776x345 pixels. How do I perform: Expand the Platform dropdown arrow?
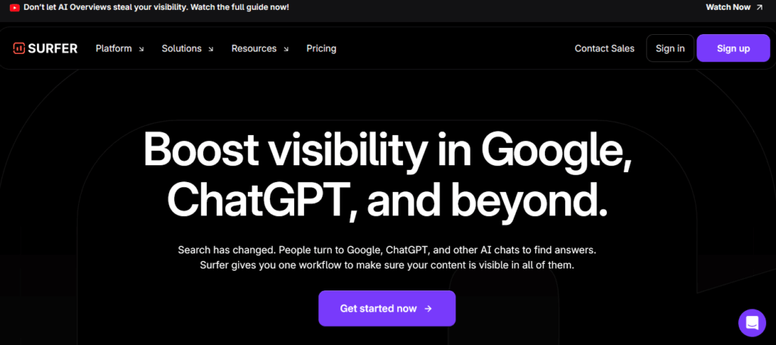(x=142, y=49)
